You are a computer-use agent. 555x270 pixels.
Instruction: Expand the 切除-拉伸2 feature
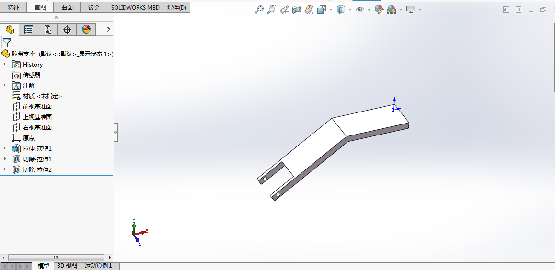(x=5, y=169)
